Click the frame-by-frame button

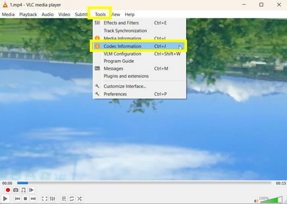point(31,190)
